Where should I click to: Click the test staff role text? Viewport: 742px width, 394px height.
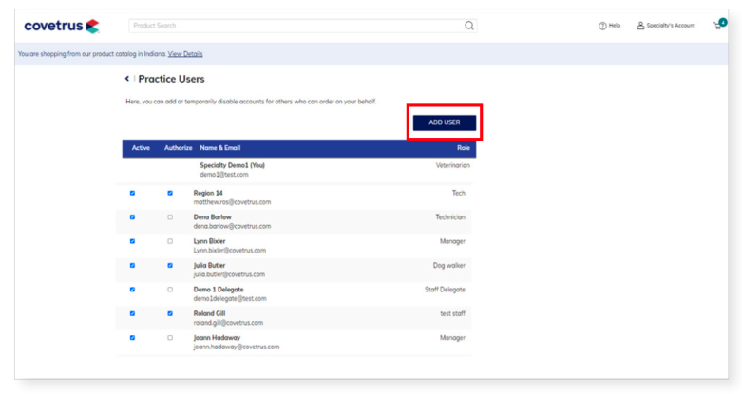[x=453, y=313]
